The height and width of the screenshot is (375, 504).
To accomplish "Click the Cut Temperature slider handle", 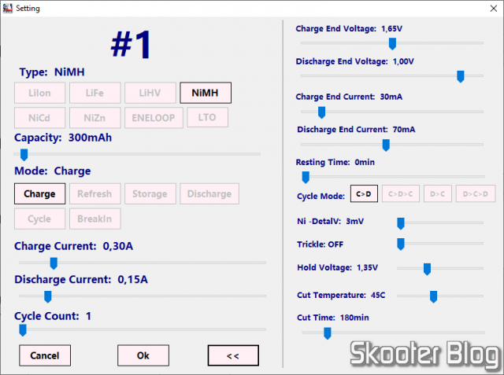I will click(x=433, y=296).
